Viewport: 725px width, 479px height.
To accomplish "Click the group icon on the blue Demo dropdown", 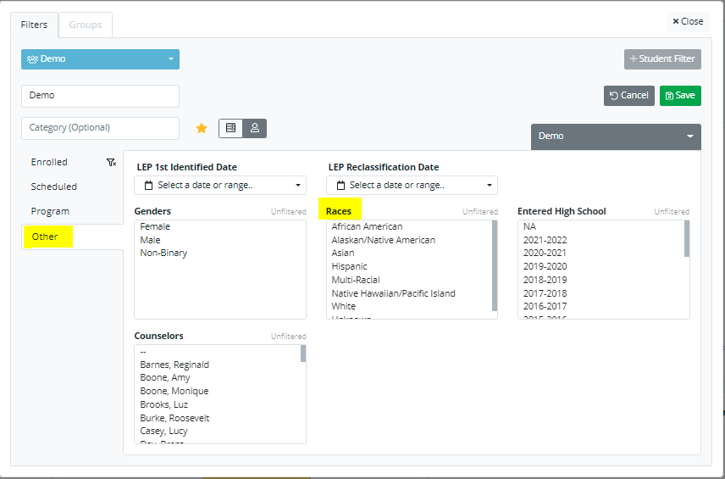I will pyautogui.click(x=32, y=59).
